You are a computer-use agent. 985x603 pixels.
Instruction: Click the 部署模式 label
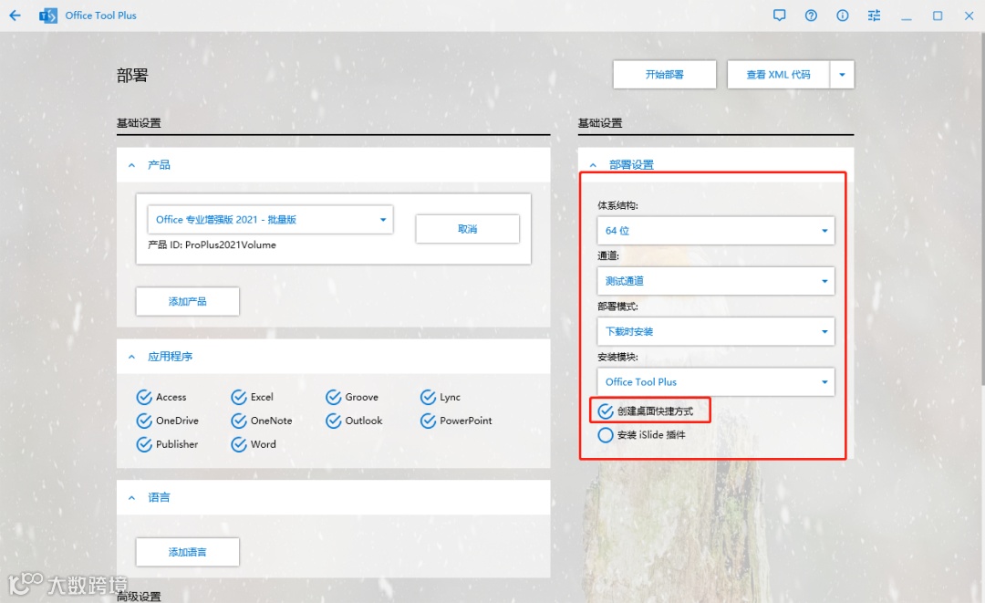(617, 306)
